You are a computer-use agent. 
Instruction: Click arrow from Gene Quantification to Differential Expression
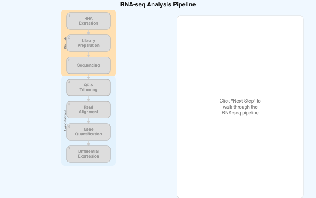[x=88, y=143]
